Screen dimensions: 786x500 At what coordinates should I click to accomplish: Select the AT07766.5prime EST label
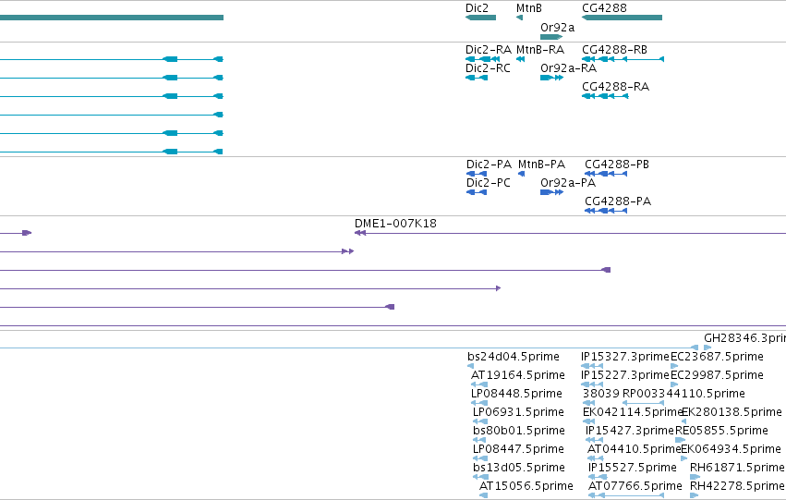point(635,486)
